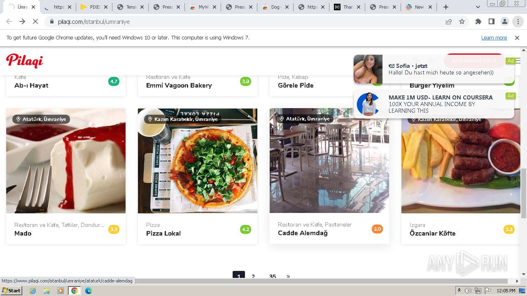Viewport: 527px width, 296px height.
Task: Open Chrome profile avatar
Action: click(505, 21)
